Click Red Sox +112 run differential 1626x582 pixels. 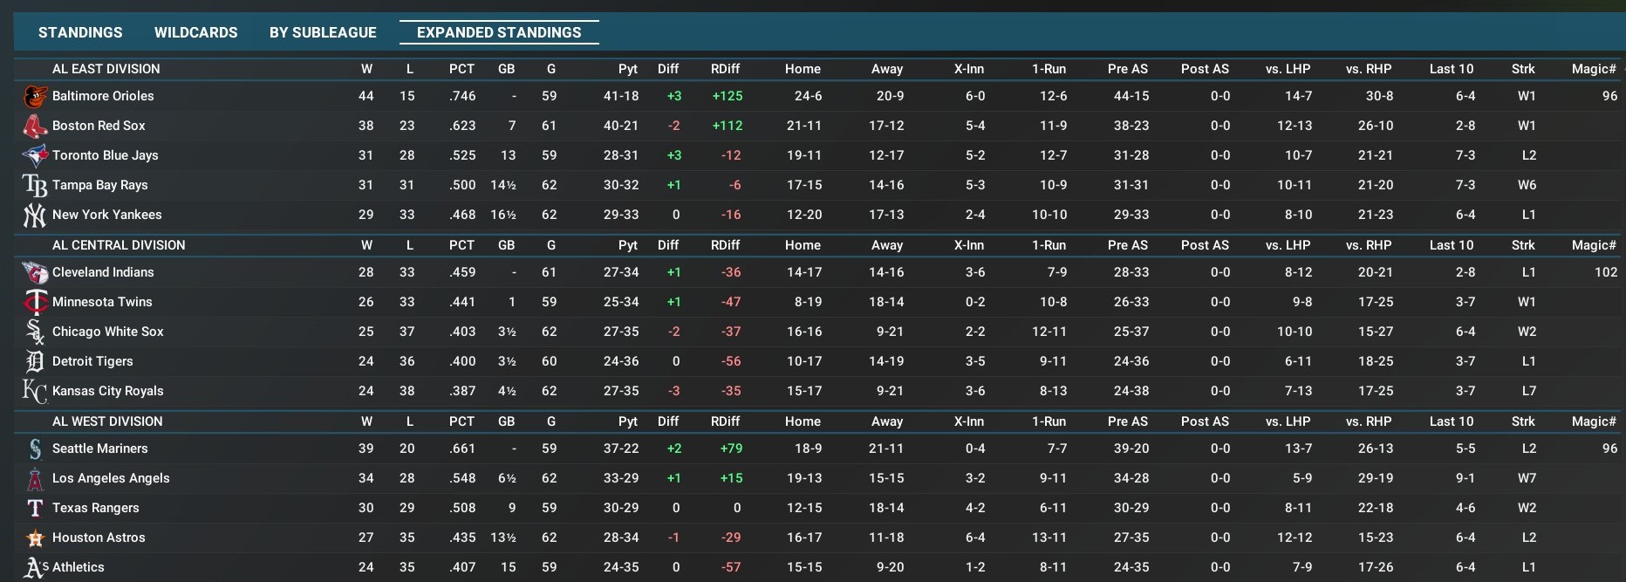pyautogui.click(x=728, y=126)
